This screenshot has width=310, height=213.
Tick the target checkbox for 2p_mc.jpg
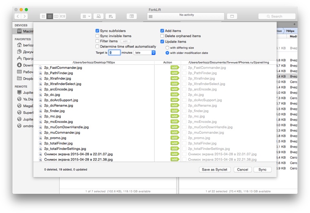pyautogui.click(x=184, y=116)
